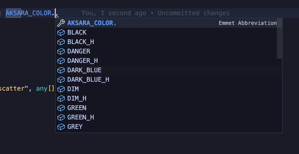Select the AKSARA_COLOR. Emmet Abbreviation suggestion
Viewport: 299px width, 154px height.
coord(92,23)
